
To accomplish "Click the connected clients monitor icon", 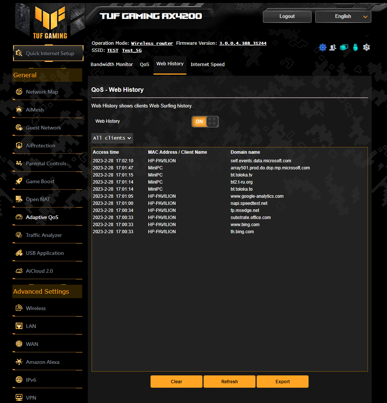I will (x=344, y=47).
